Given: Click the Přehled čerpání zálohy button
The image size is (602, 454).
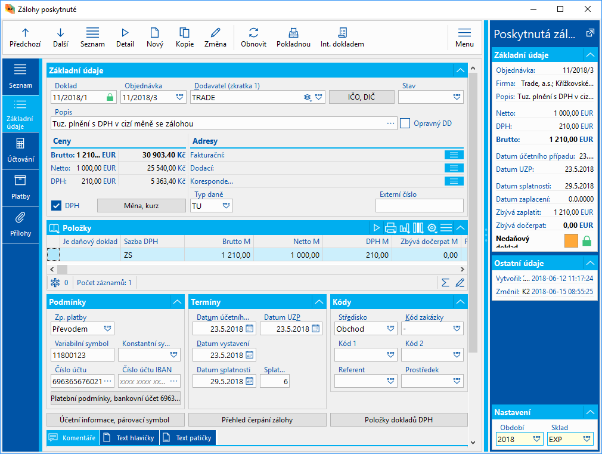Looking at the screenshot, I should [257, 420].
